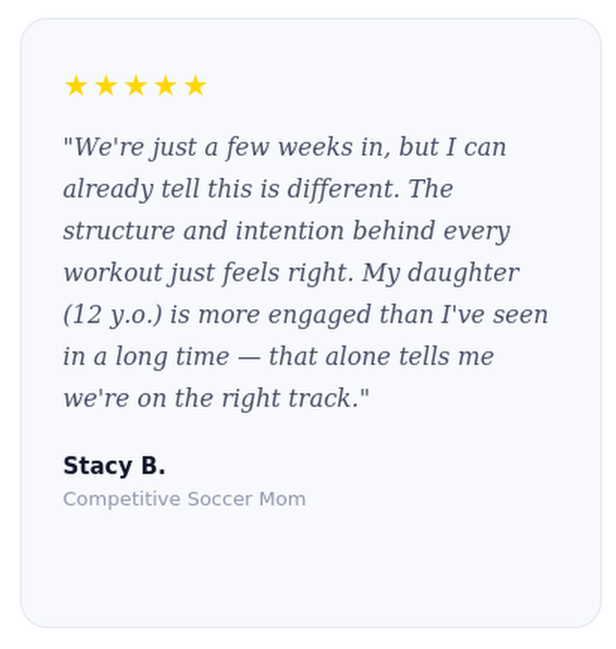The width and height of the screenshot is (616, 649).
Task: Click the first gold rating star
Action: (76, 86)
